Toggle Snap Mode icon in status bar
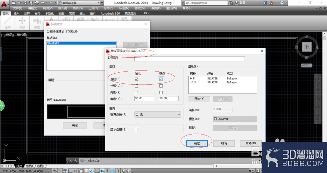This screenshot has width=327, height=173. coord(60,171)
